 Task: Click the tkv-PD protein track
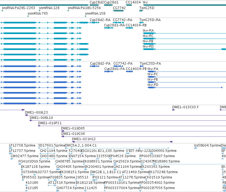tap(153, 85)
